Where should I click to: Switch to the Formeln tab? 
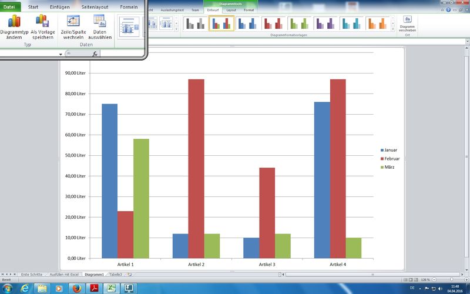[129, 7]
